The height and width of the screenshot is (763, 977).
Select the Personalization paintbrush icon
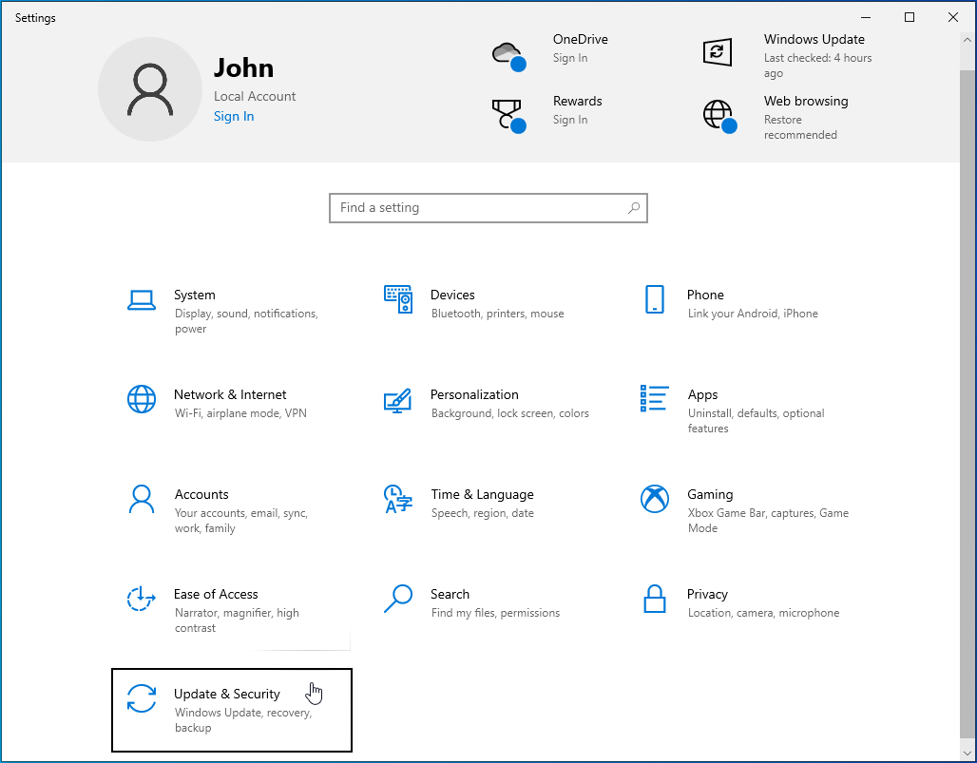point(397,400)
